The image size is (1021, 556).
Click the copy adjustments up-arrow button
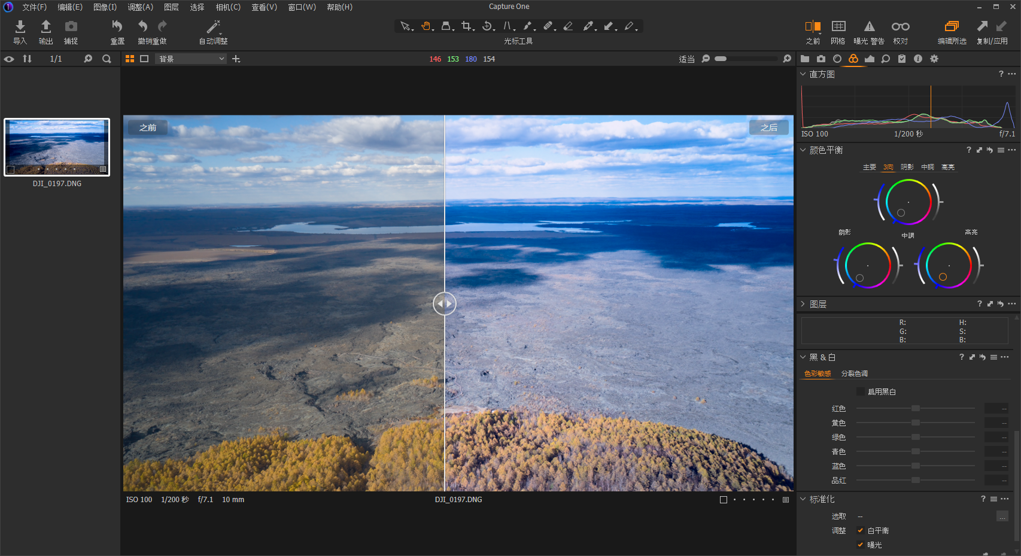[x=982, y=26]
